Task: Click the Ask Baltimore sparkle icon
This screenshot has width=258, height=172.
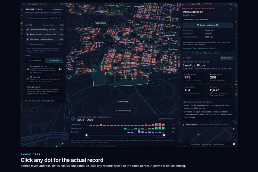Action: [183, 125]
